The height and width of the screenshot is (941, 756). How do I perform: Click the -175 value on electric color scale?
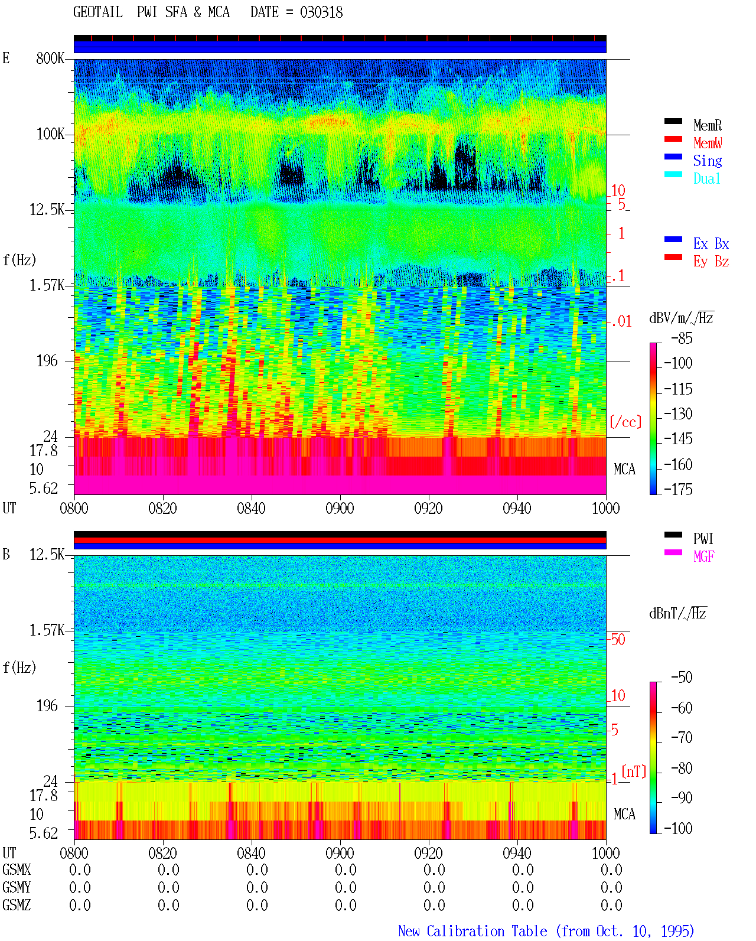(678, 490)
